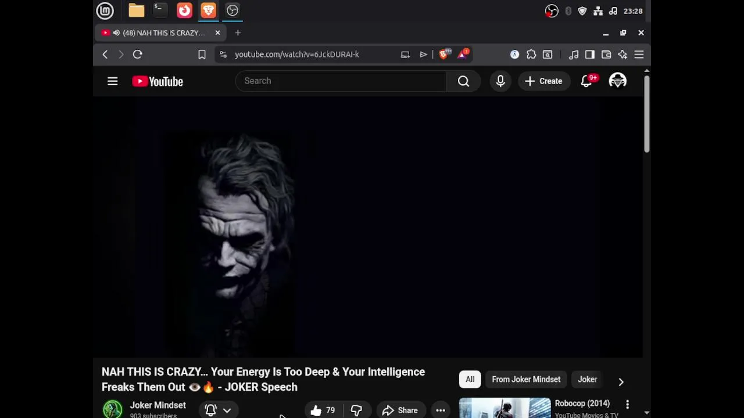Open options menu for Robocop (2014)
Viewport: 744px width, 418px height.
click(627, 404)
